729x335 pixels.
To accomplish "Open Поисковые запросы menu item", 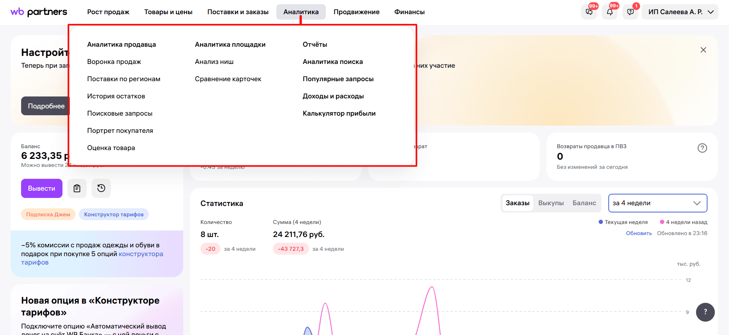I will pos(120,113).
